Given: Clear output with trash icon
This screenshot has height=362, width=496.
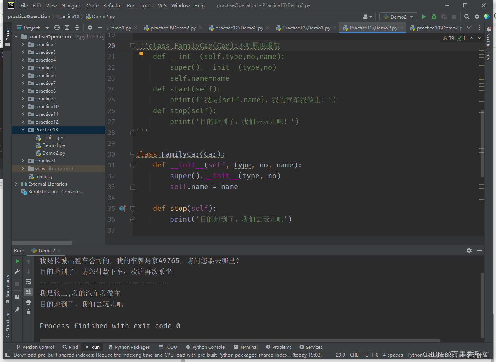Looking at the screenshot, I should [x=28, y=312].
